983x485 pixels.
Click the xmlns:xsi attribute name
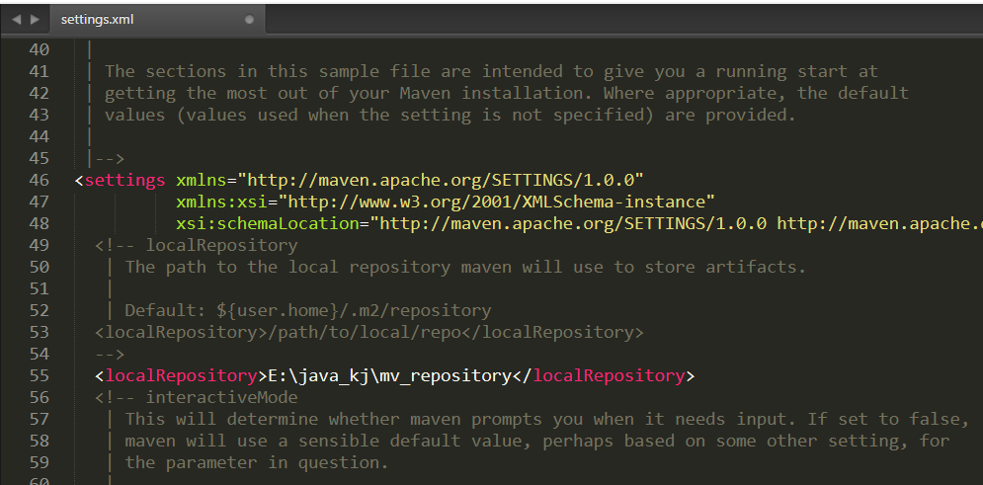(221, 202)
